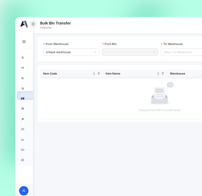Click the monitor screen icon in sidebar
This screenshot has width=202, height=196.
tap(23, 150)
